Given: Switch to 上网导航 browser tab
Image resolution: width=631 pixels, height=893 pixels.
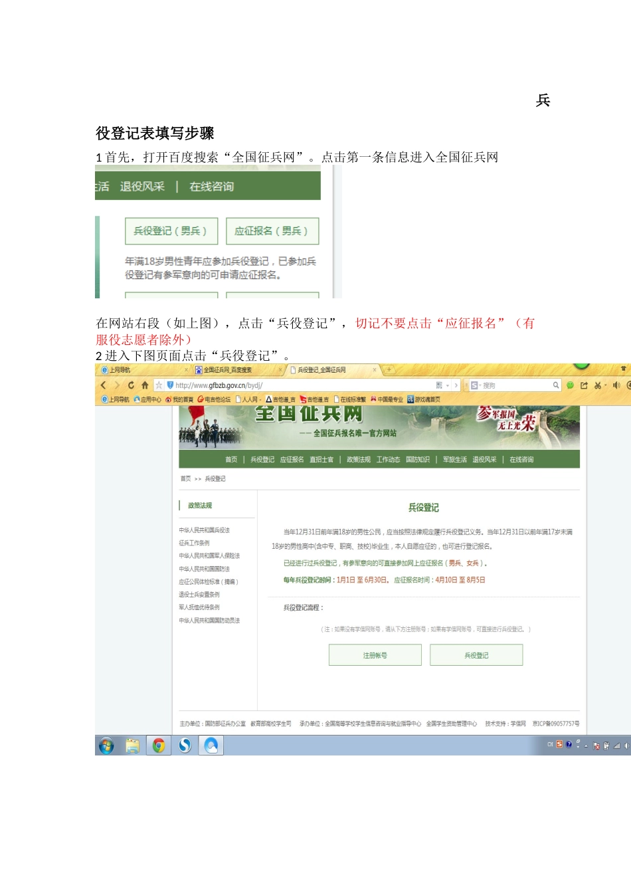Looking at the screenshot, I should click(143, 370).
